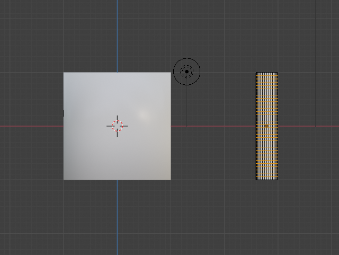Click the blue vertical axis line below cube

tap(117, 217)
